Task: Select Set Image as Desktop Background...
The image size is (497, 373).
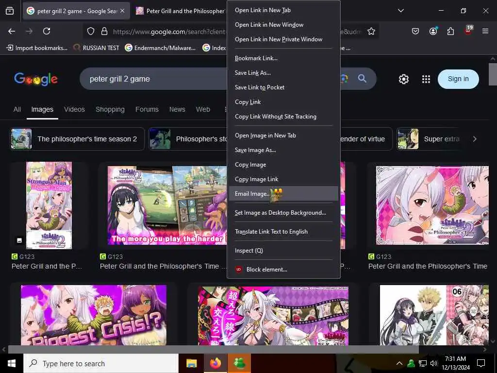Action: (283, 213)
